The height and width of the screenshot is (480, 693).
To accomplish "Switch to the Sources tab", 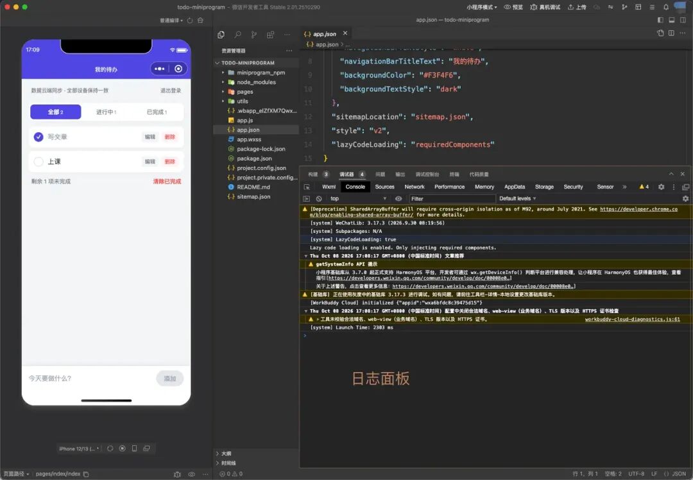I will 384,187.
